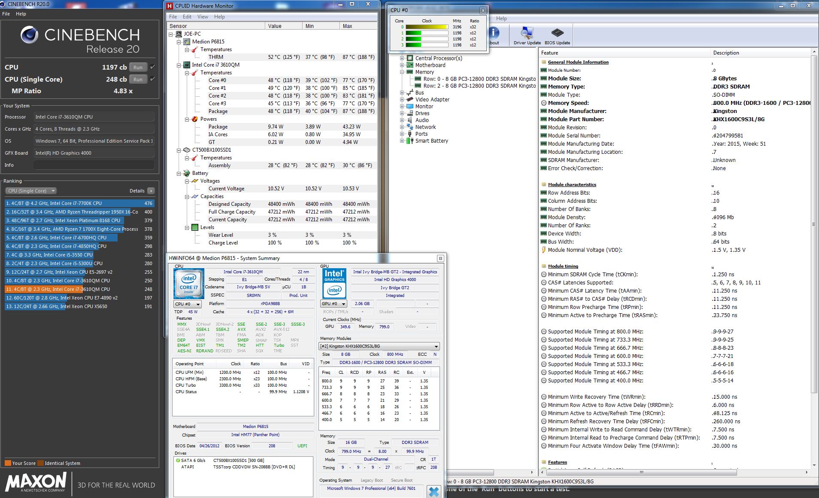Image resolution: width=819 pixels, height=498 pixels.
Task: Click the Voltages icon under Battery
Action: (x=195, y=181)
